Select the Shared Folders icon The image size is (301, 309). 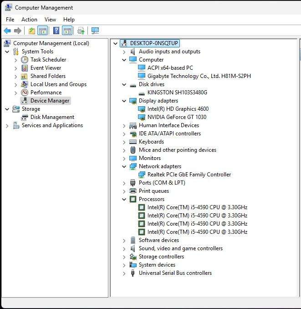coord(25,76)
